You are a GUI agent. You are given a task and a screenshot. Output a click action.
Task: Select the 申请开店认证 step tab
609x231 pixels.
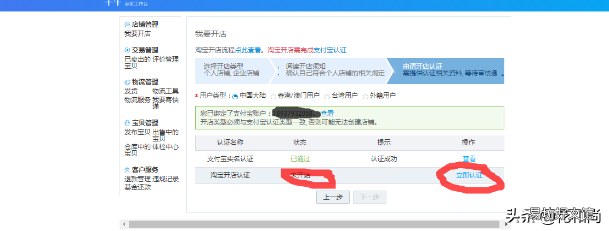click(x=447, y=71)
